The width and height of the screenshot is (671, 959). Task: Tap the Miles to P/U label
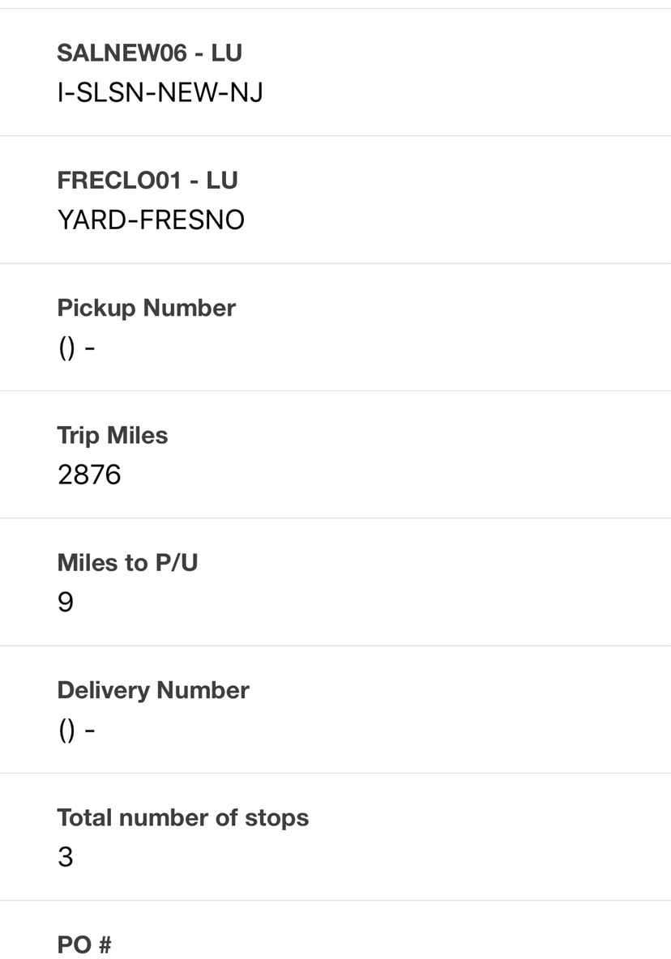127,563
